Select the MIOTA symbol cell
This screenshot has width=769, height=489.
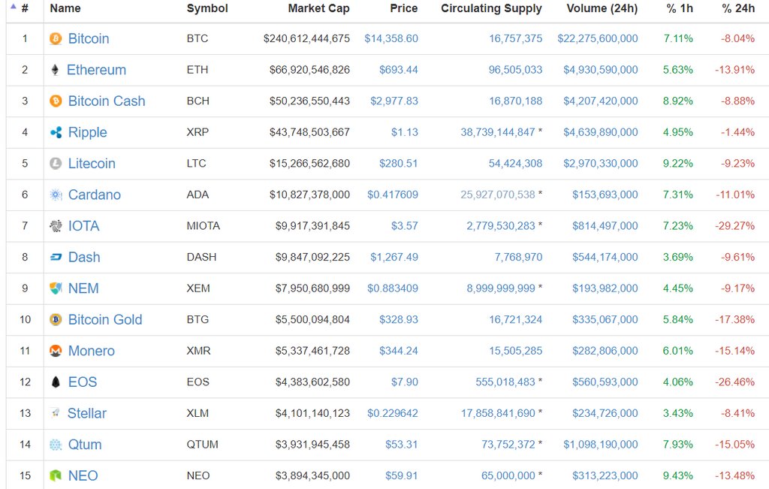[x=203, y=225]
